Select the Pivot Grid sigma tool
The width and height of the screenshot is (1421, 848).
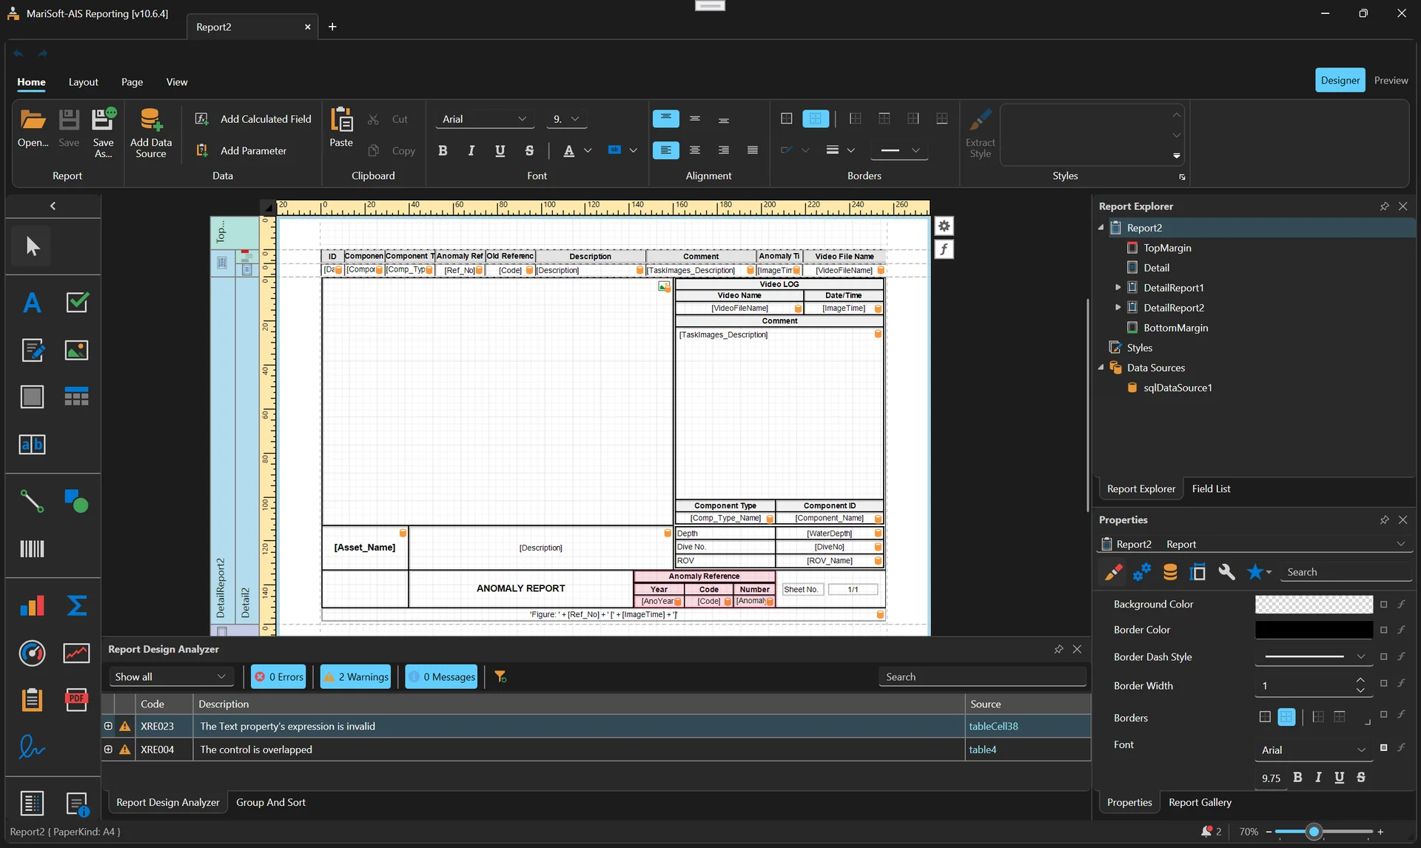(x=76, y=606)
